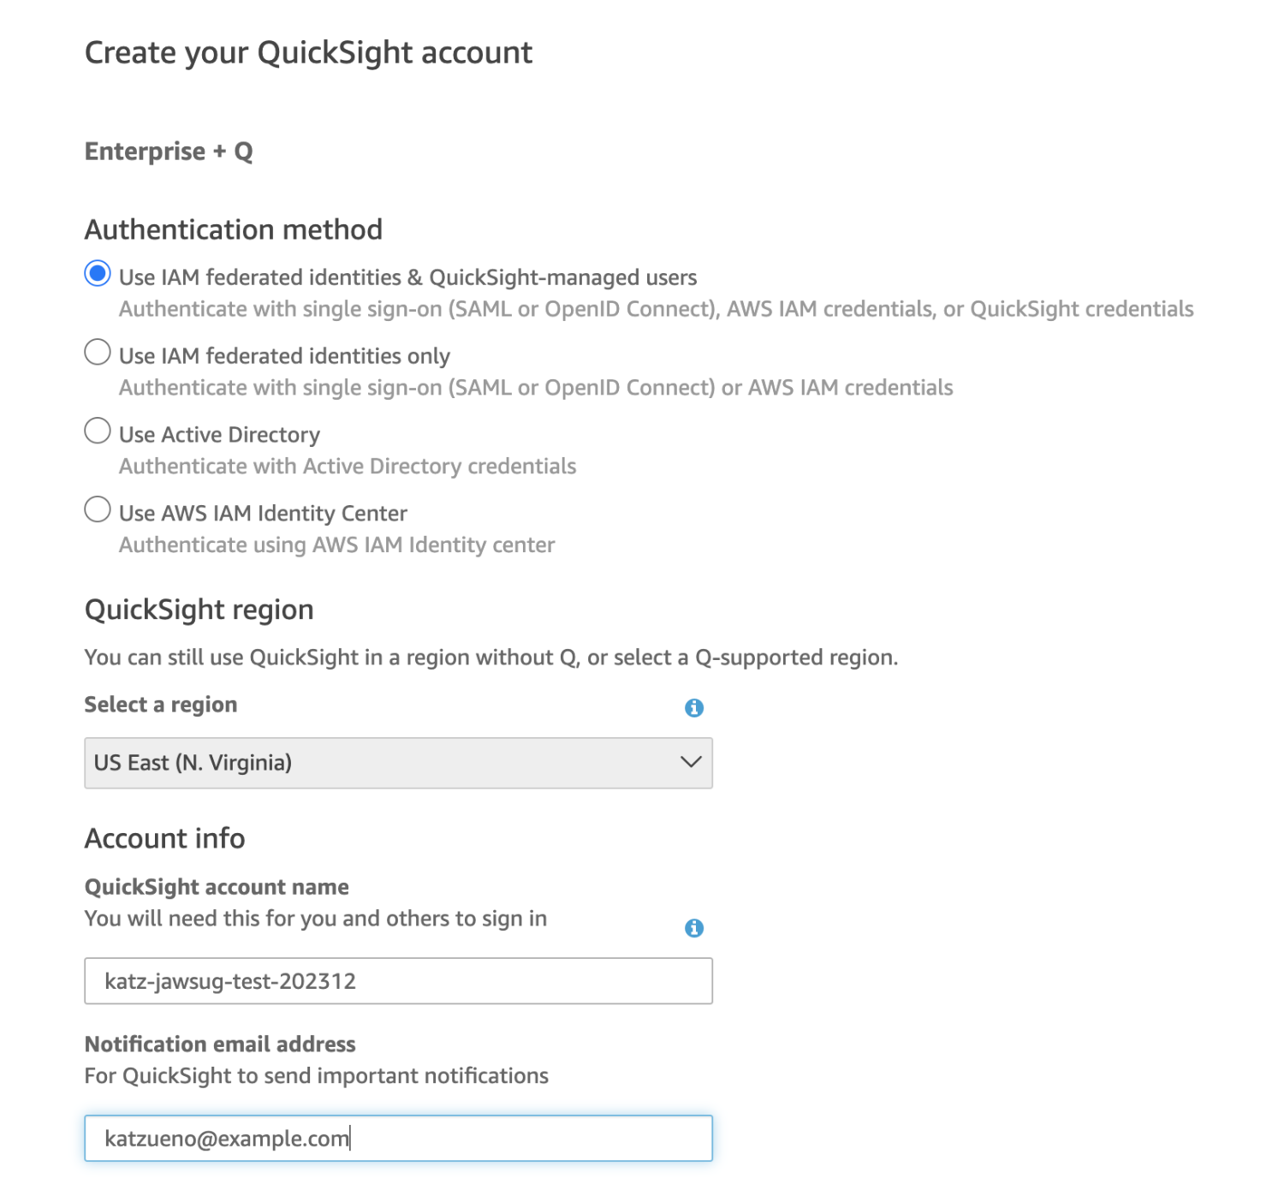1284x1202 pixels.
Task: Click 'Authenticate using AWS IAM Identity center' description
Action: click(336, 545)
